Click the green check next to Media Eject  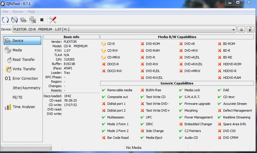(142, 138)
